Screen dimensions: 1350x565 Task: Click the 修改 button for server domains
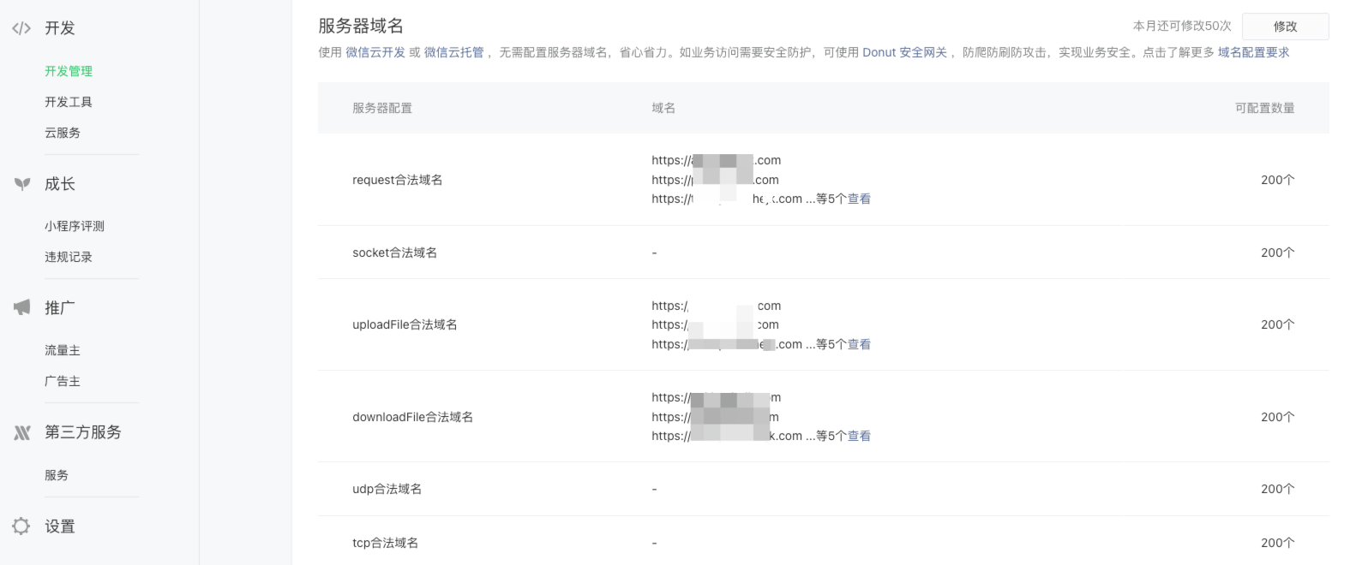click(1285, 27)
